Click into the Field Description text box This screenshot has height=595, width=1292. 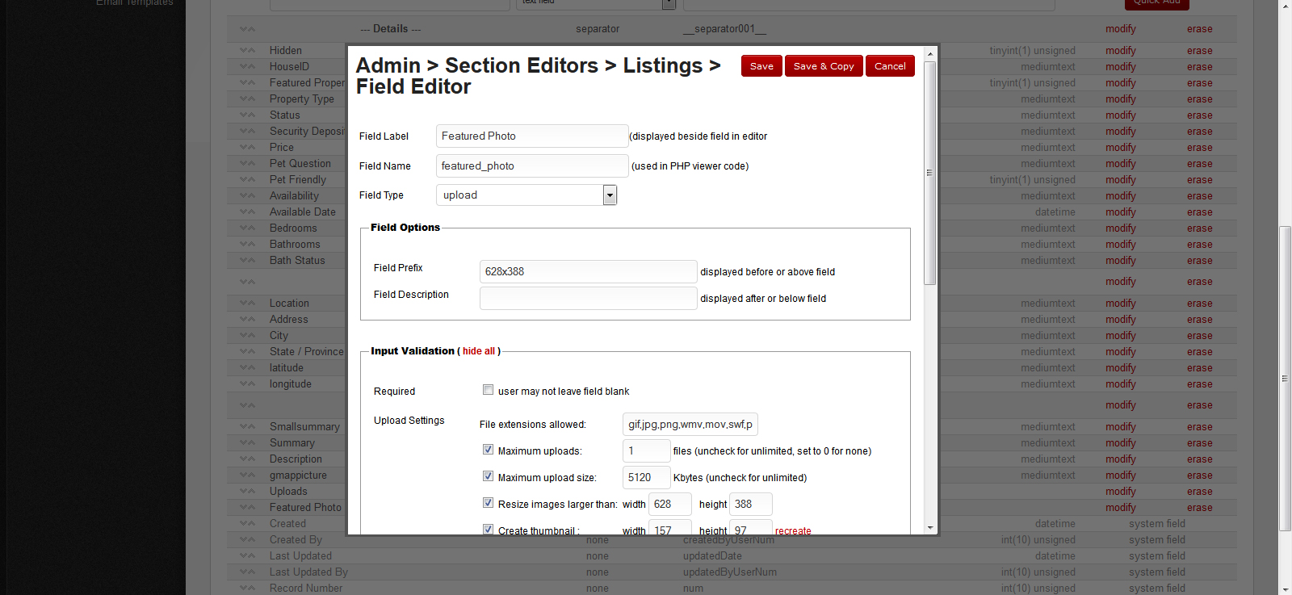tap(588, 299)
